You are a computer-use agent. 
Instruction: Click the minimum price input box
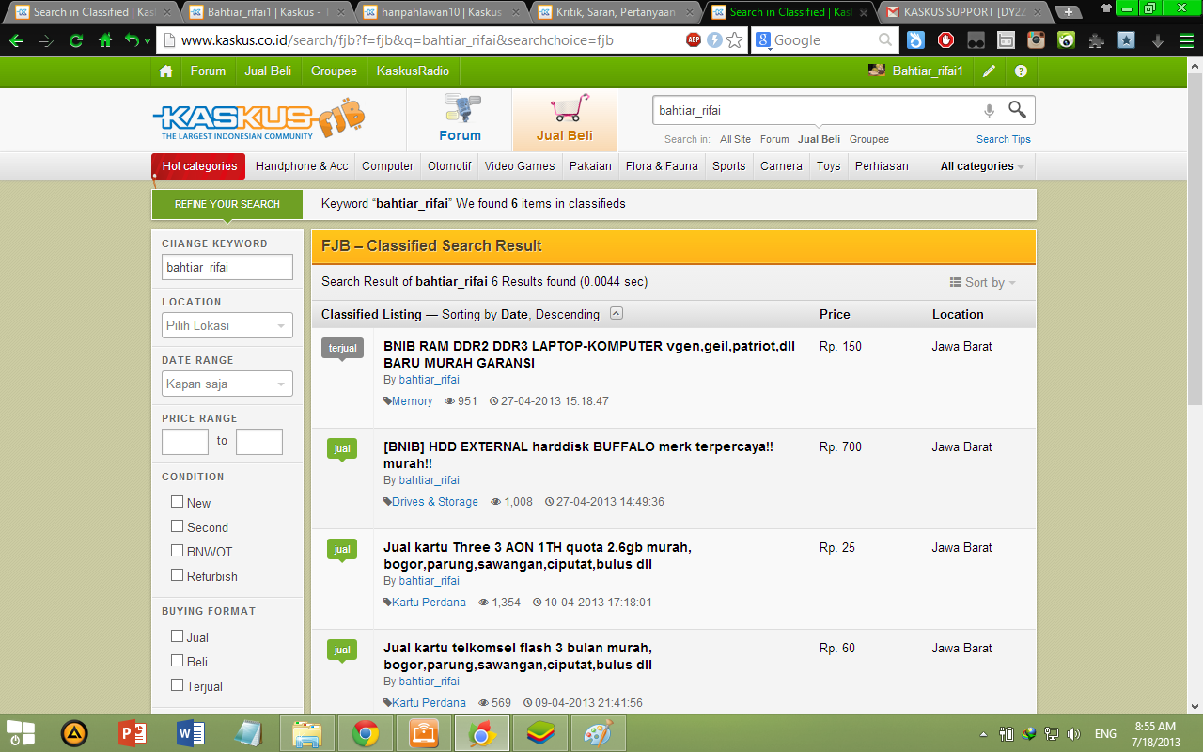pyautogui.click(x=184, y=441)
